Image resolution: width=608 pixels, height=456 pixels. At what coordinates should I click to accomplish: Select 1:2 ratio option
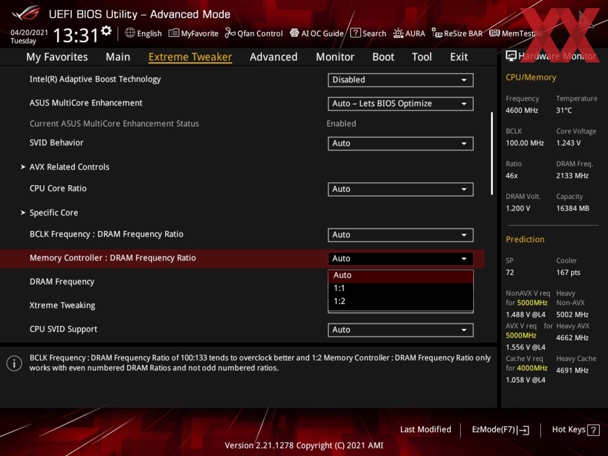click(401, 301)
